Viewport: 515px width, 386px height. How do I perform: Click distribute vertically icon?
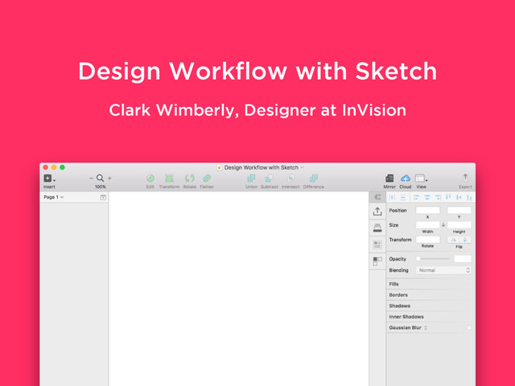(x=403, y=197)
